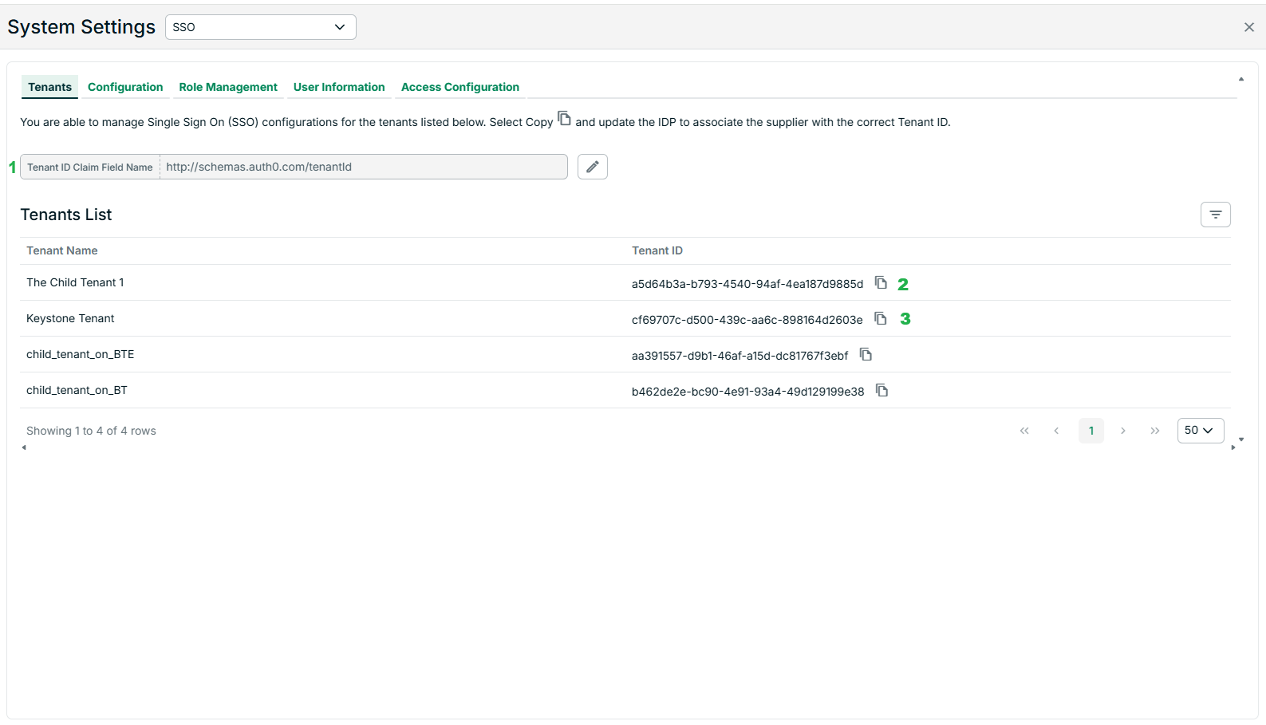Select the child_tenant_on_BTE row name
1266x725 pixels.
tap(80, 354)
